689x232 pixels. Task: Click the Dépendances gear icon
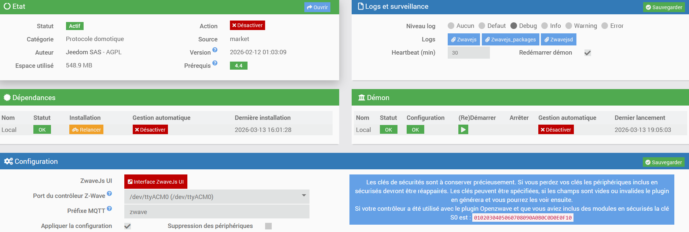tap(7, 97)
